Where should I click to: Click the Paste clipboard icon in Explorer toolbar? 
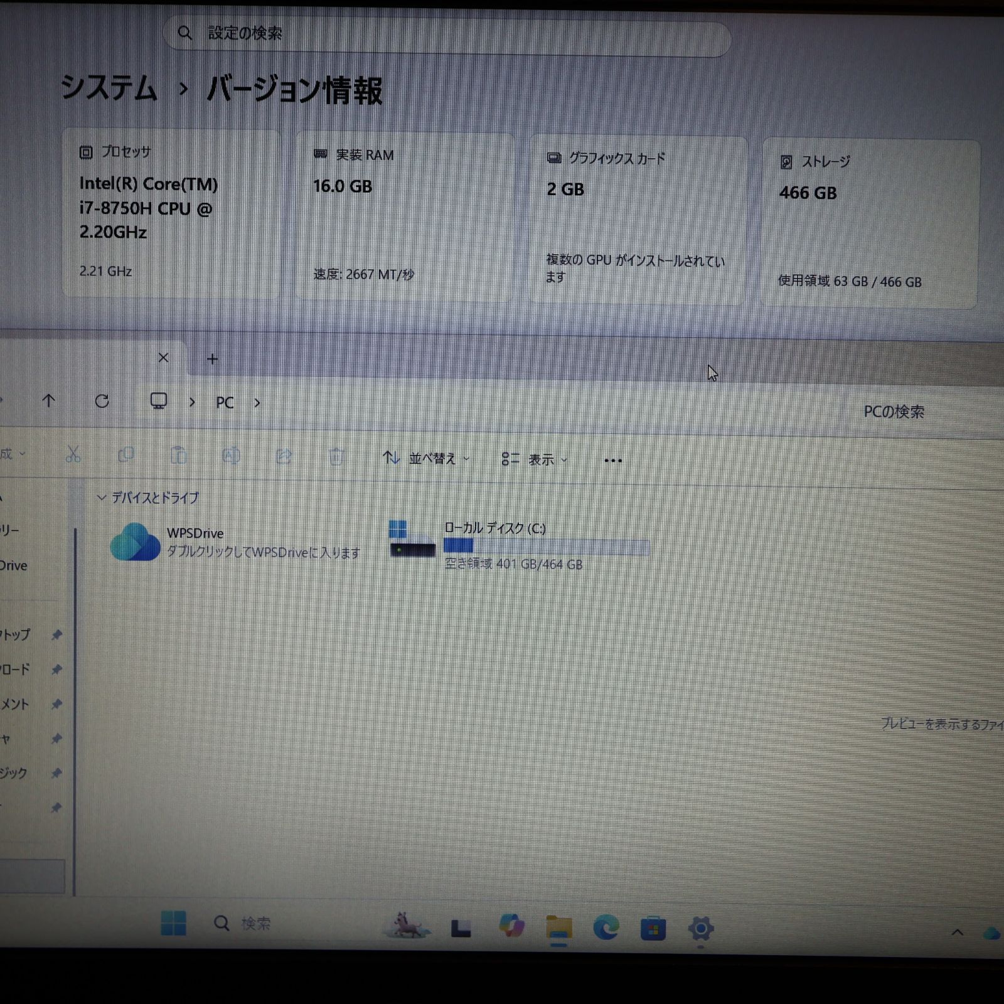[x=179, y=455]
